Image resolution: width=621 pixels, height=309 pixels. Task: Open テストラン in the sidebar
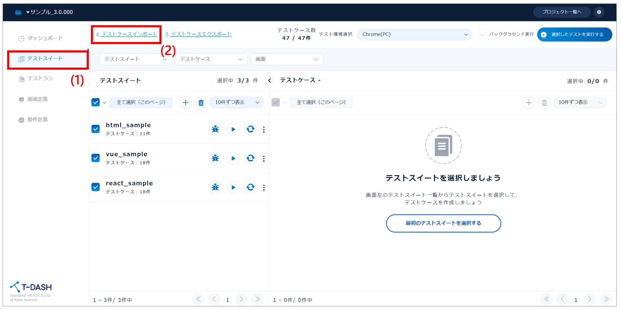click(x=40, y=79)
